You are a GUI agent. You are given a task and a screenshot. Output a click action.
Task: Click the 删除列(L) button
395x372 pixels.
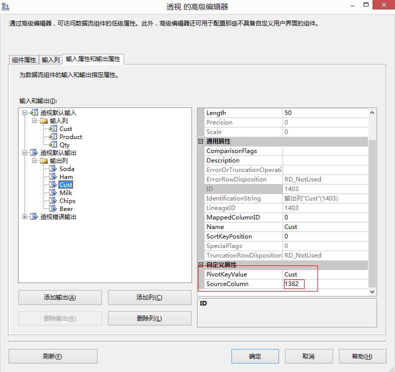pos(149,318)
